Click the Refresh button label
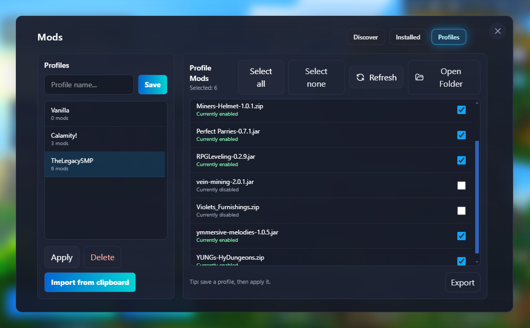The height and width of the screenshot is (328, 530). point(383,78)
